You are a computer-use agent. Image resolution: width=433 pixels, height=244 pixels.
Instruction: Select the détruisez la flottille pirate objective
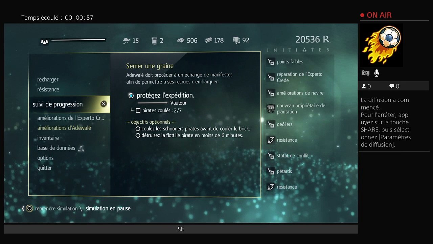[138, 136]
